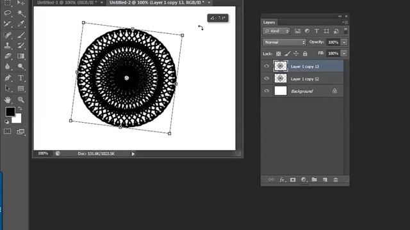Select the Crop tool
Screen dimensions: 410x230
pos(8,24)
